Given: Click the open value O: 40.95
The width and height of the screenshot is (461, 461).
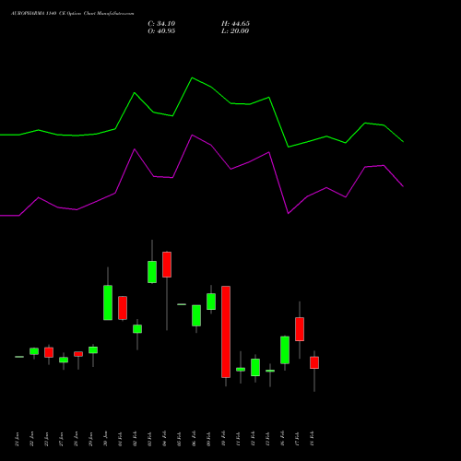Looking at the screenshot, I should coord(161,31).
